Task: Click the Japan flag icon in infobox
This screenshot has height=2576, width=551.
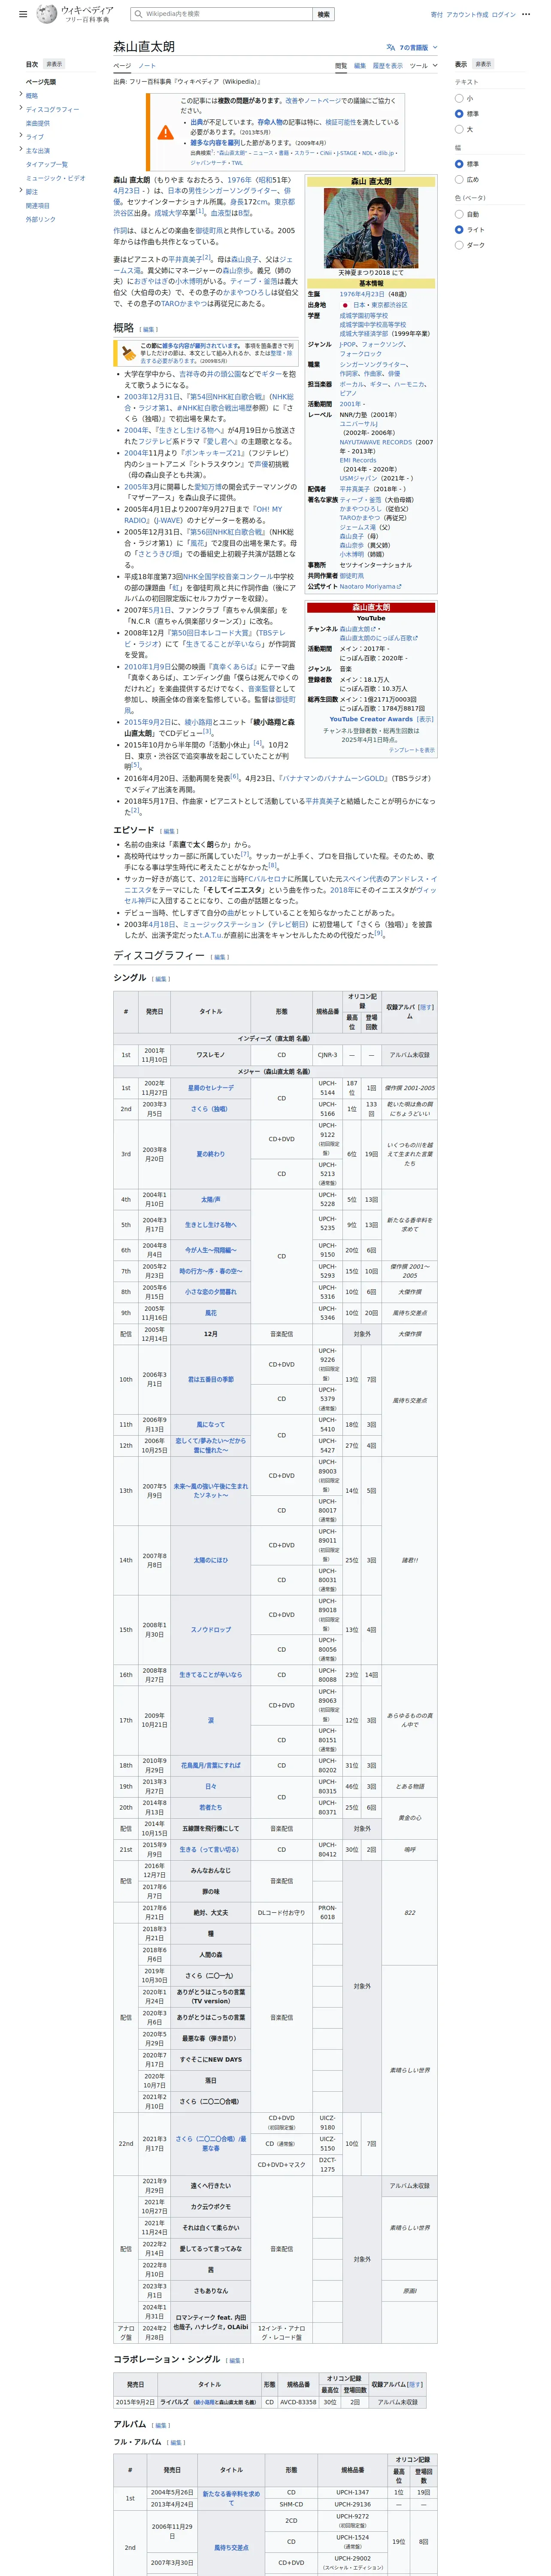Action: point(345,305)
